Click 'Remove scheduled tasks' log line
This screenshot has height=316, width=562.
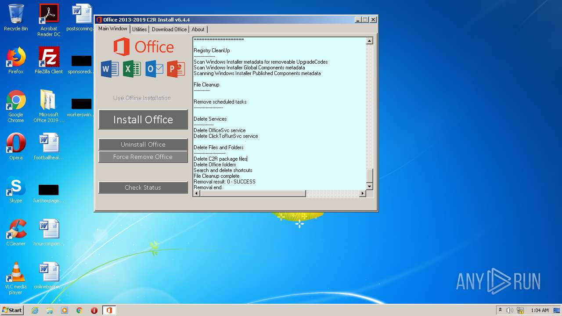[x=220, y=102]
